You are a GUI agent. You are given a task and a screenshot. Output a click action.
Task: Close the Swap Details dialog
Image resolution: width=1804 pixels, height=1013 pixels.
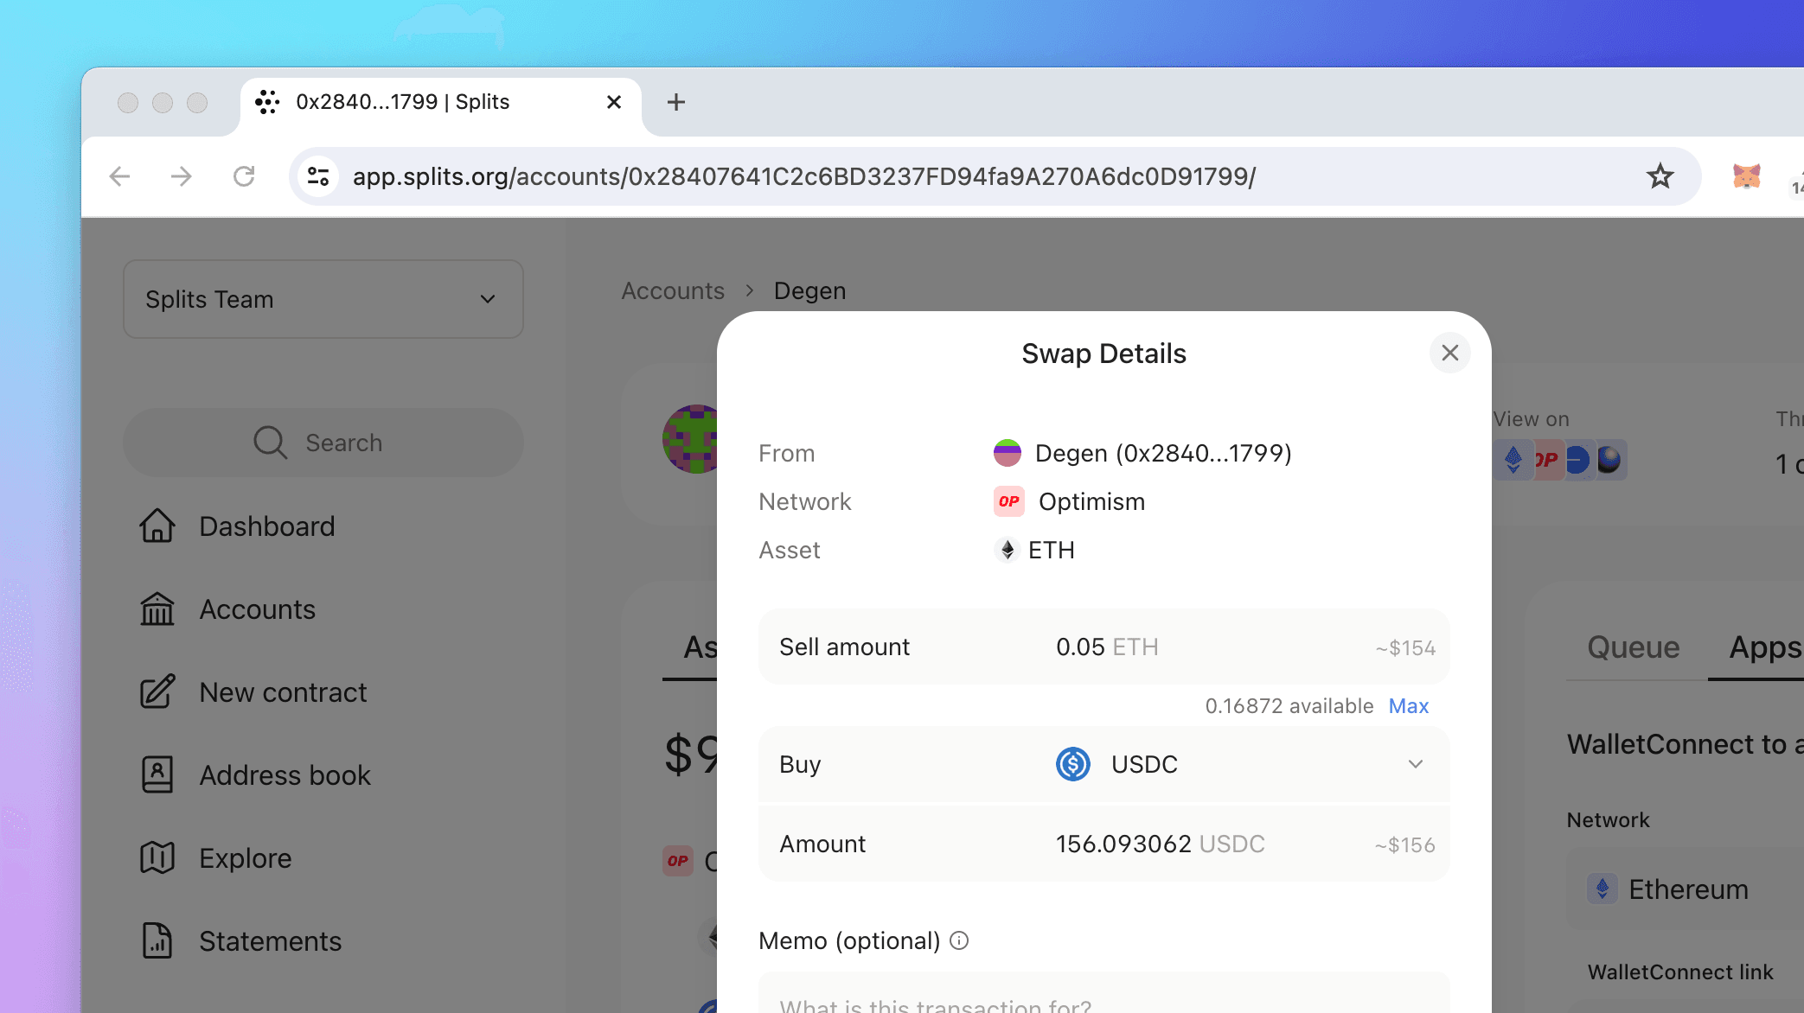(x=1450, y=353)
